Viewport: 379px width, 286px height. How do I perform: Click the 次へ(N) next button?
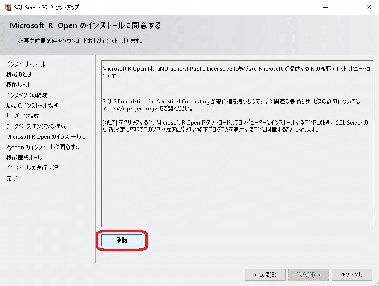309,275
